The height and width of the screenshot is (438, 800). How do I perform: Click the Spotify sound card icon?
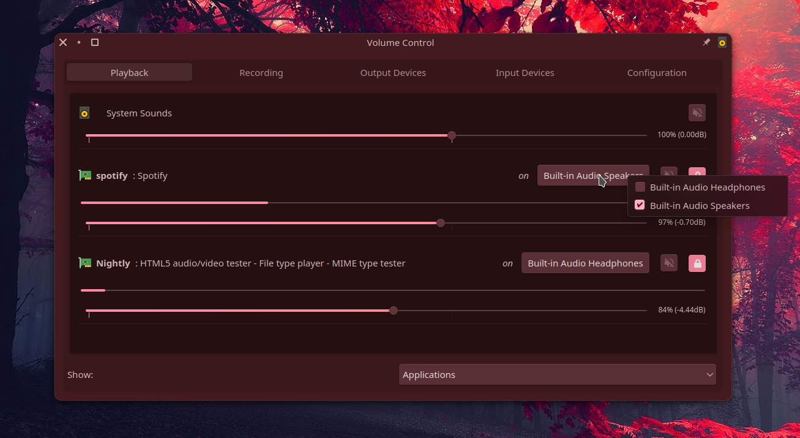pyautogui.click(x=85, y=176)
